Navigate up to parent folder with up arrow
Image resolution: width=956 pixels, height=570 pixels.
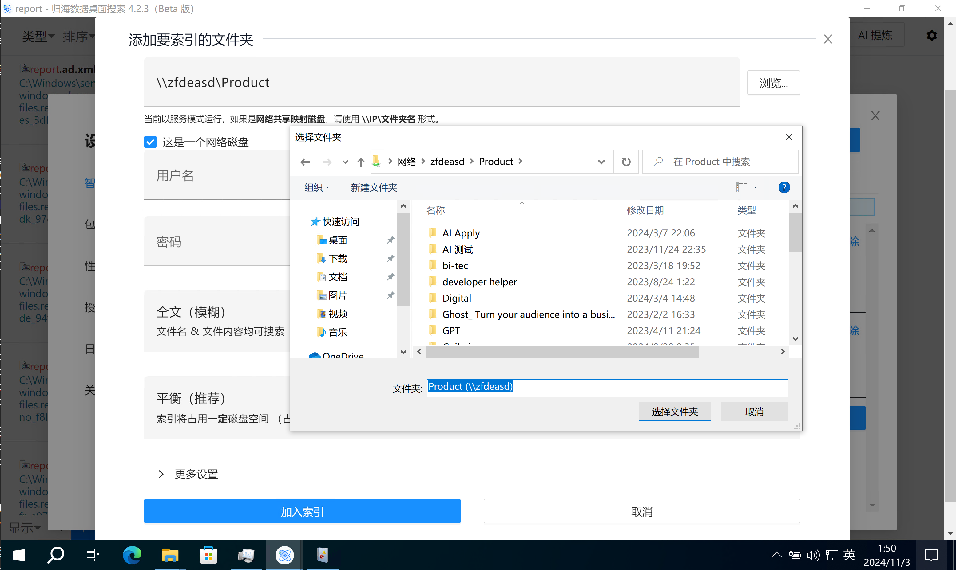tap(360, 162)
